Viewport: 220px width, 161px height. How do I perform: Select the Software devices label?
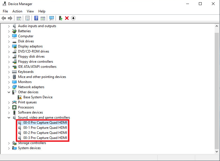[x=30, y=112]
